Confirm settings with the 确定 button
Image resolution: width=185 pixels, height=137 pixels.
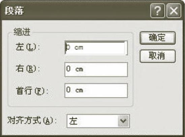[x=157, y=38]
